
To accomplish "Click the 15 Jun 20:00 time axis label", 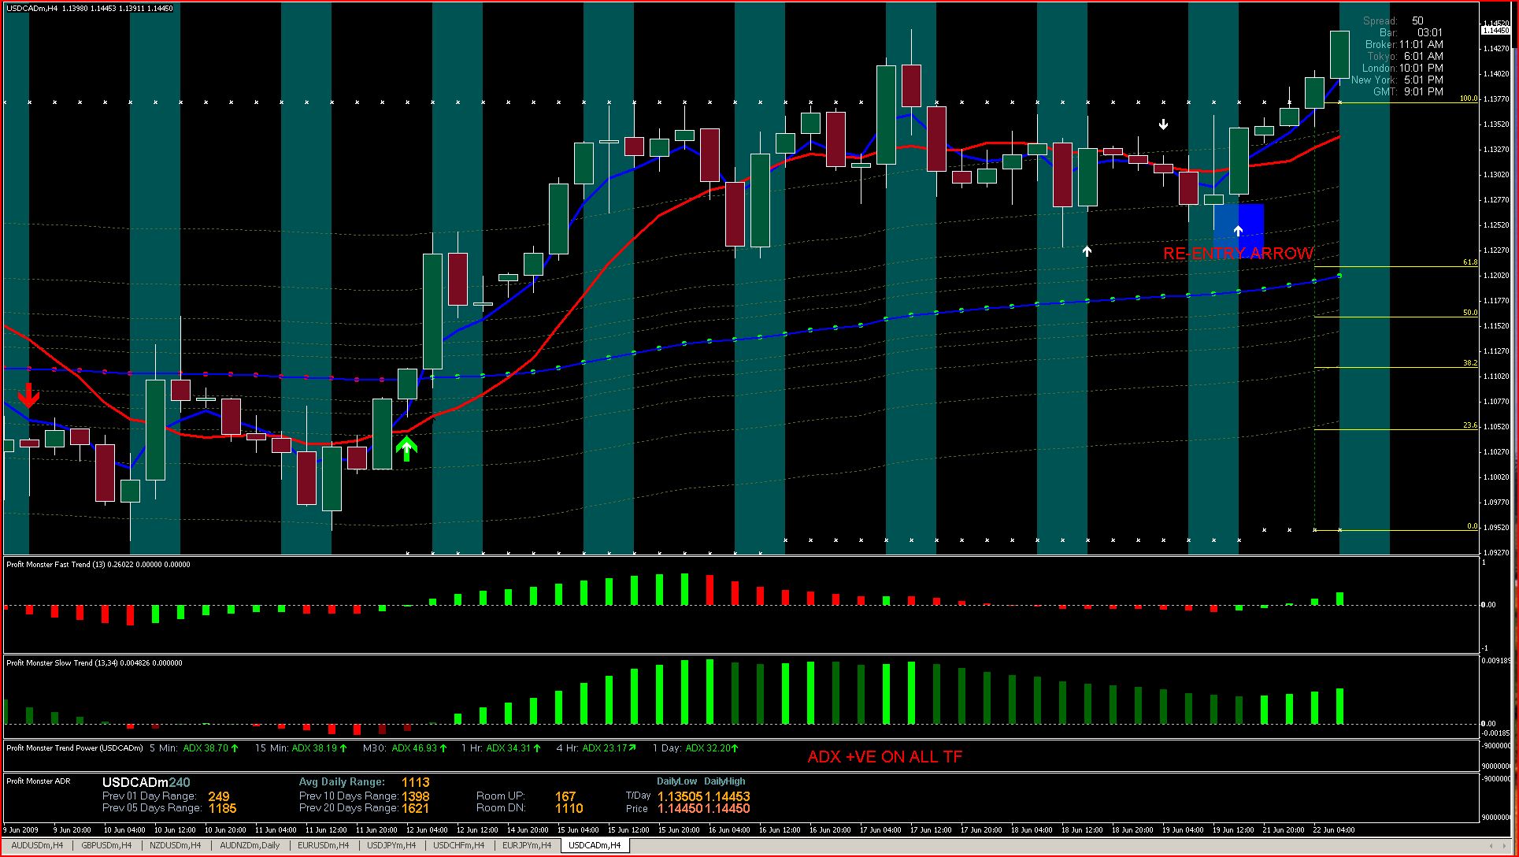I will tap(679, 830).
